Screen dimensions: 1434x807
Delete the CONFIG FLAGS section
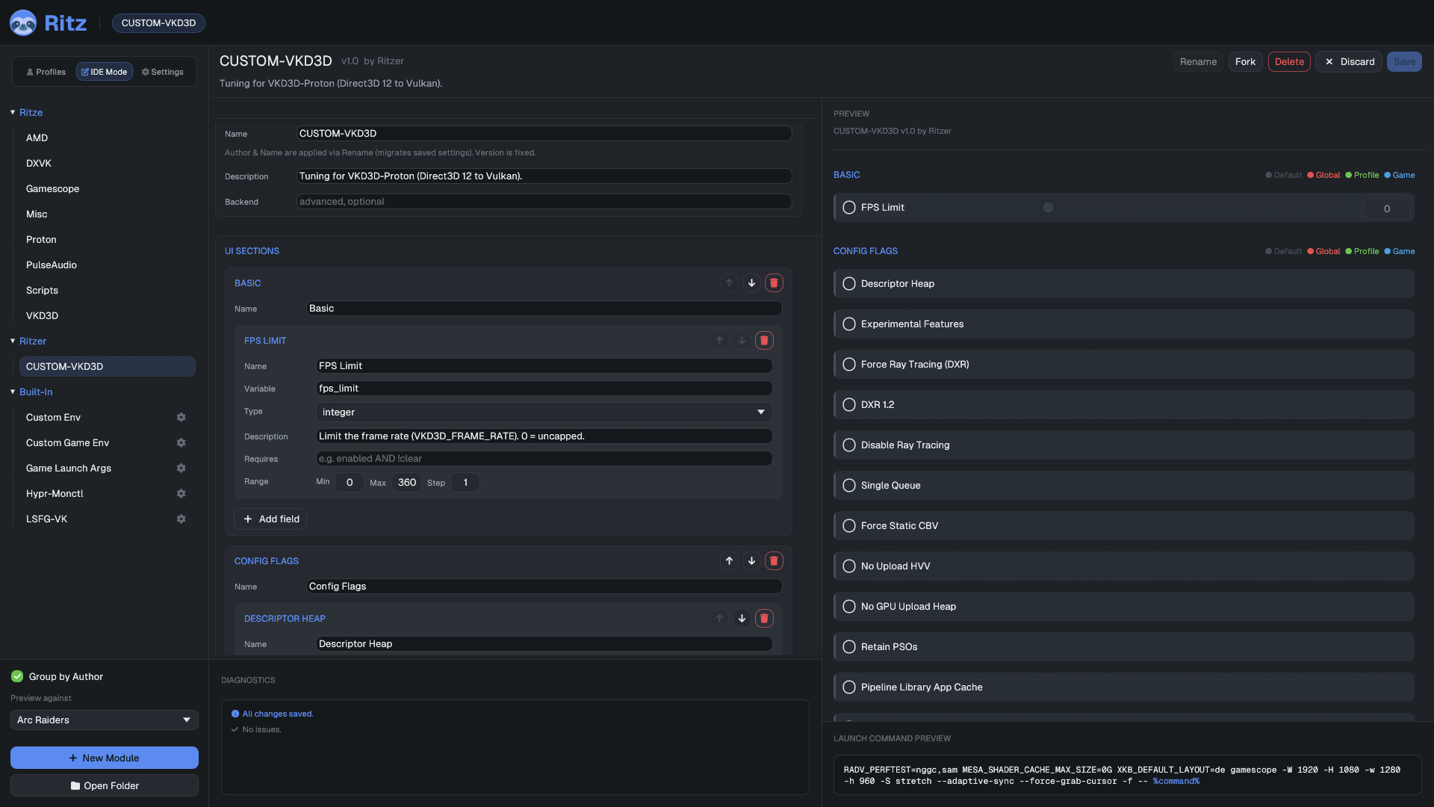tap(774, 561)
